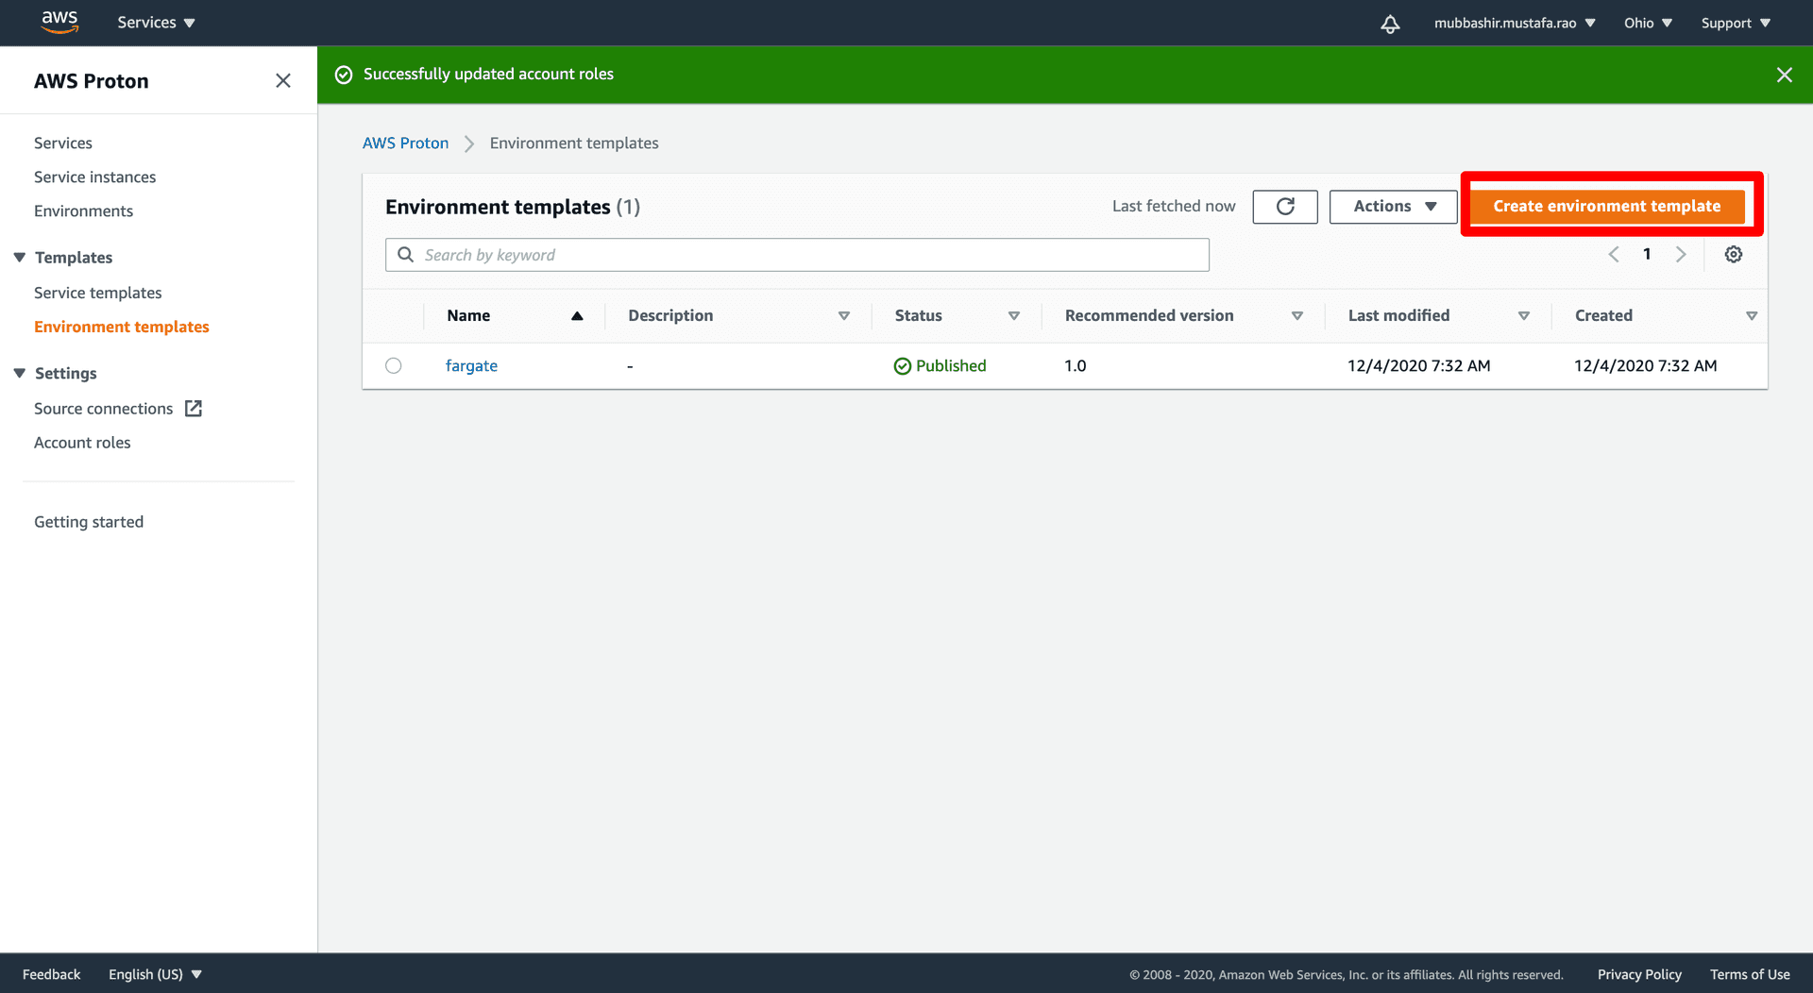Sort by Last modified column arrow
Image resolution: width=1813 pixels, height=993 pixels.
(1524, 316)
